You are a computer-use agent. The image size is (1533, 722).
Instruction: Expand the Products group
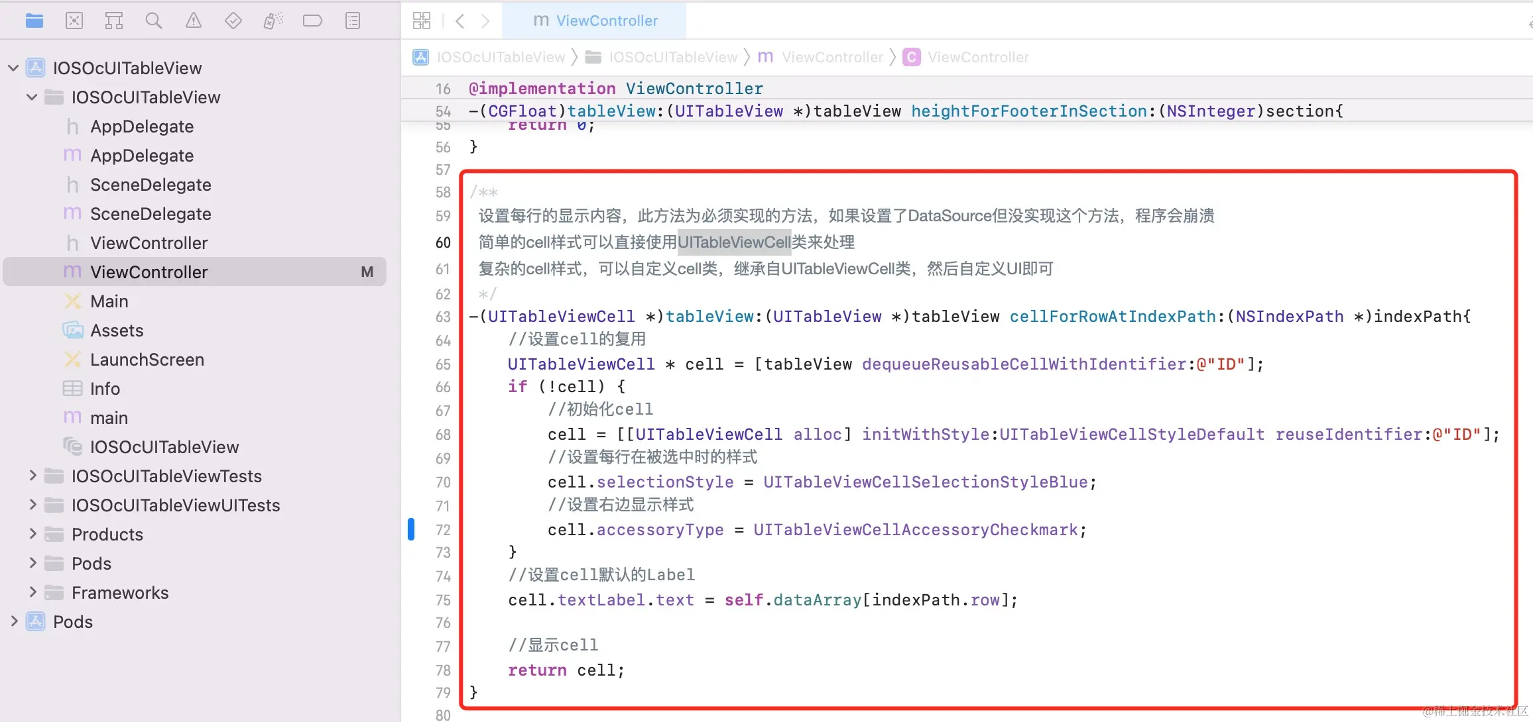pyautogui.click(x=32, y=534)
